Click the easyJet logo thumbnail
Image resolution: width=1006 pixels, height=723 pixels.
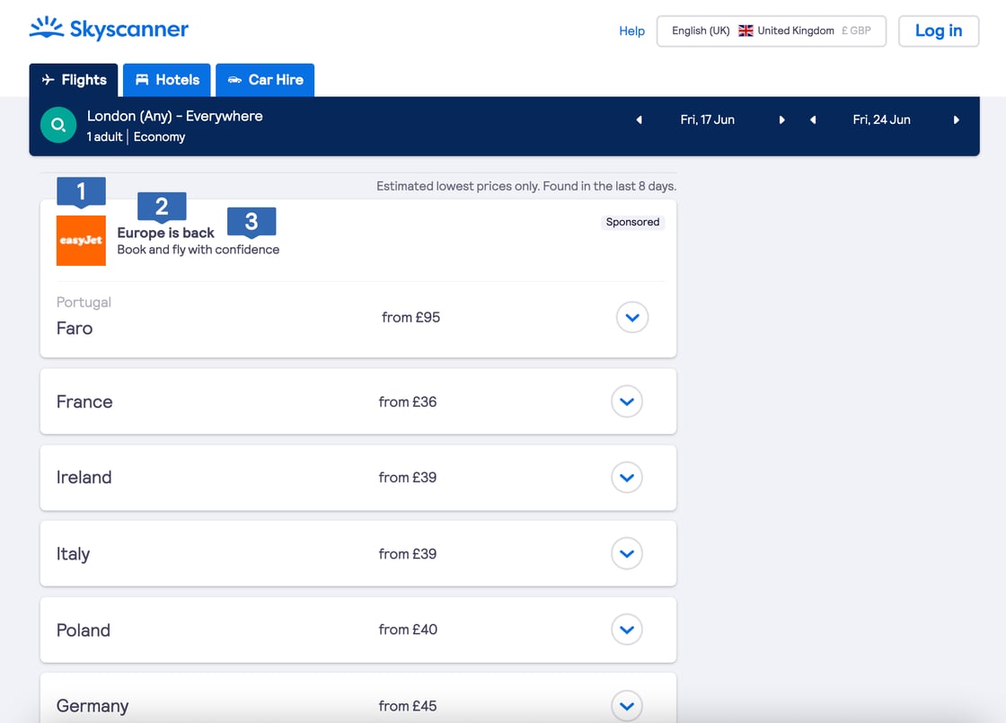(81, 241)
